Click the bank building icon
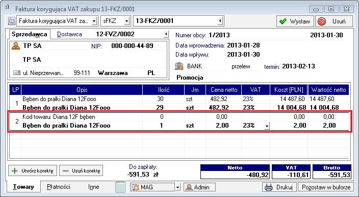The height and width of the screenshot is (197, 359). pyautogui.click(x=179, y=66)
